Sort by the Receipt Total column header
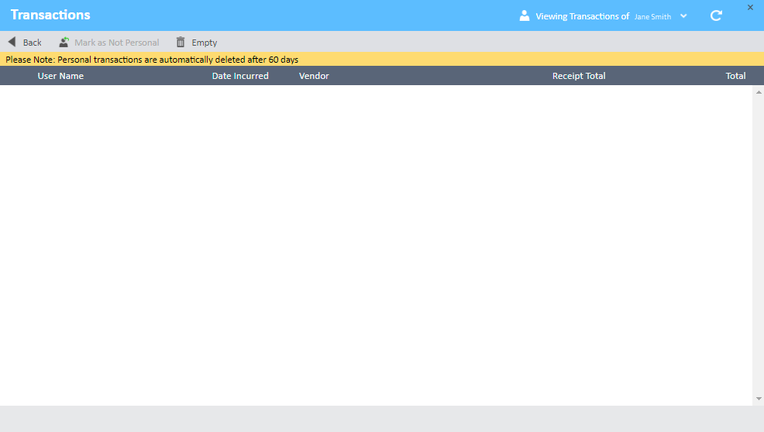This screenshot has height=432, width=764. [x=579, y=76]
